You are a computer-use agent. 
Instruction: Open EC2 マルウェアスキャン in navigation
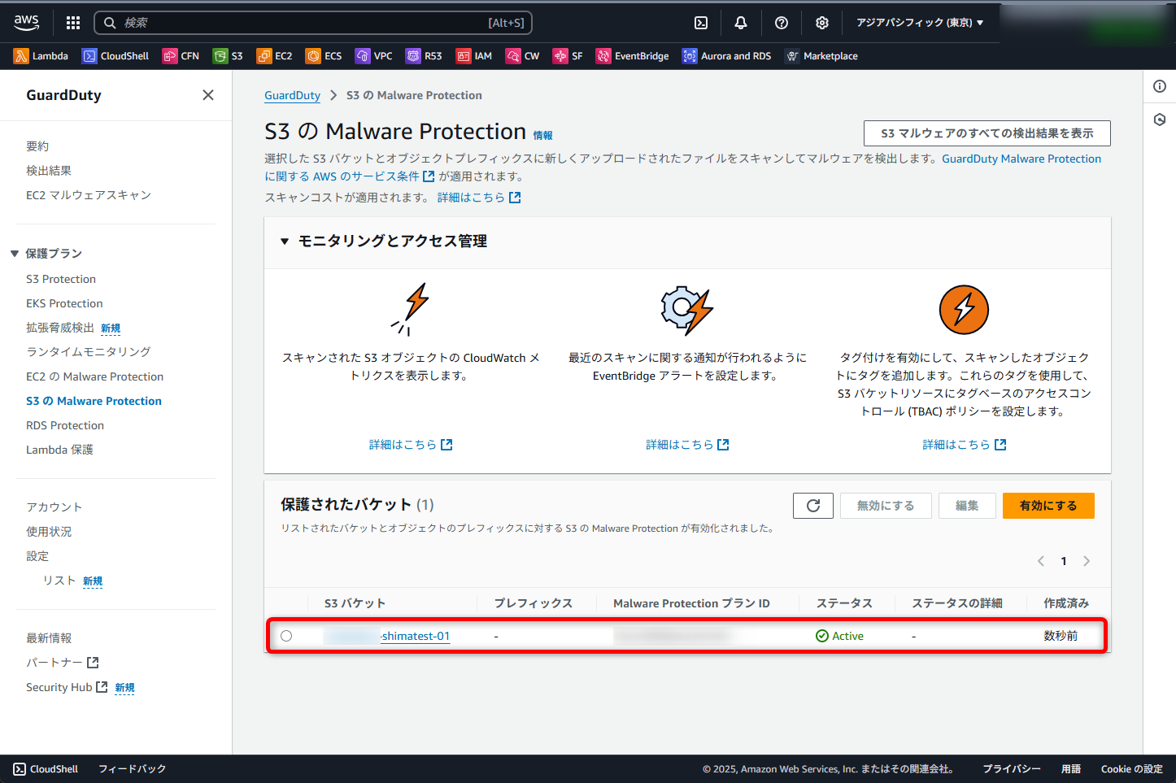pos(89,195)
